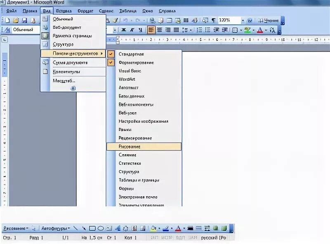Click the Чтение reading mode button
This screenshot has width=330, height=244.
coord(269,21)
